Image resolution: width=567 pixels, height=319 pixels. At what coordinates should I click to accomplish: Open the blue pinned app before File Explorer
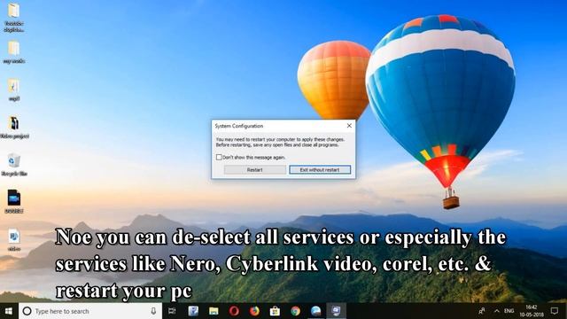click(x=193, y=311)
